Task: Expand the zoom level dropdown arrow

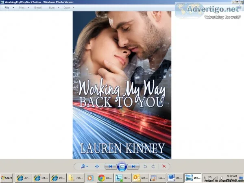Action: (x=87, y=166)
